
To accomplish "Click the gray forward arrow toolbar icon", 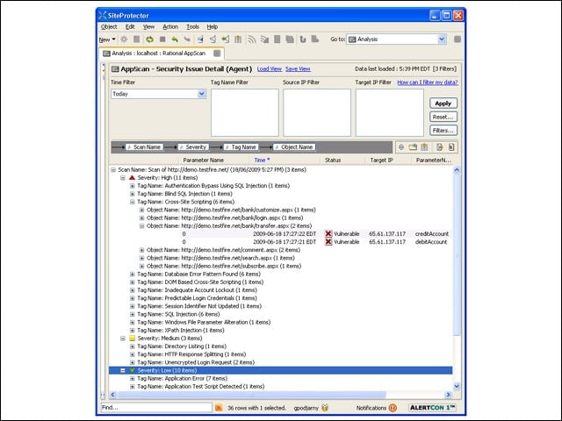I will 187,39.
